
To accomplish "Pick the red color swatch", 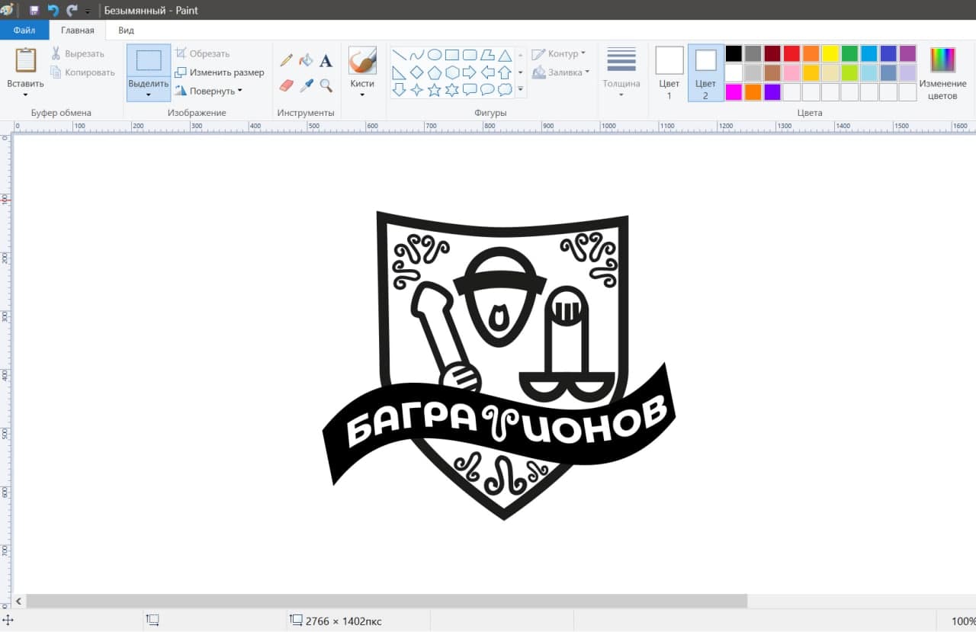I will point(791,53).
